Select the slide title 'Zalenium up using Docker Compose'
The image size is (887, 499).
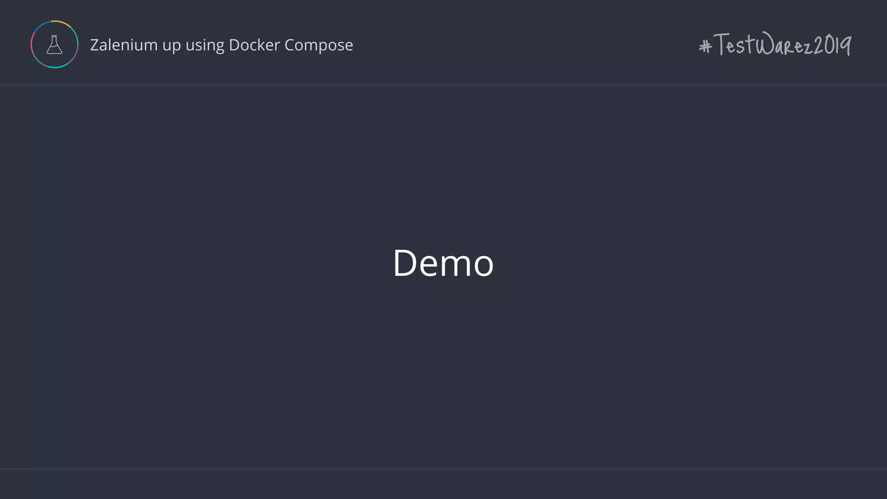pos(221,45)
